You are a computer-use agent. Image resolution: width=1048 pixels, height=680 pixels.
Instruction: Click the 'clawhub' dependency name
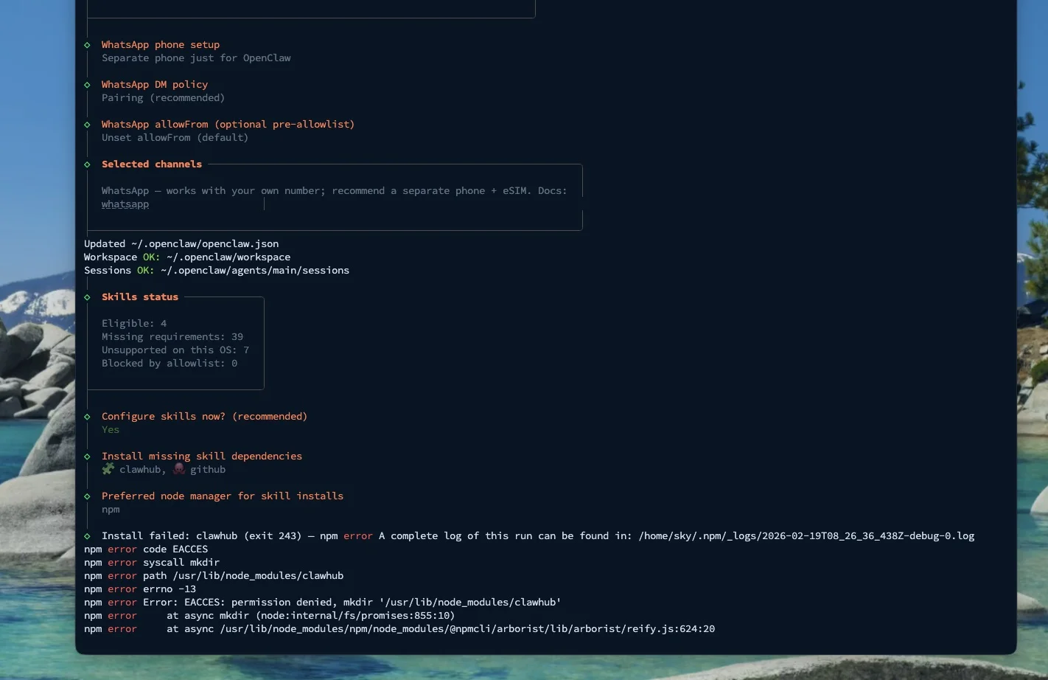[x=140, y=470]
